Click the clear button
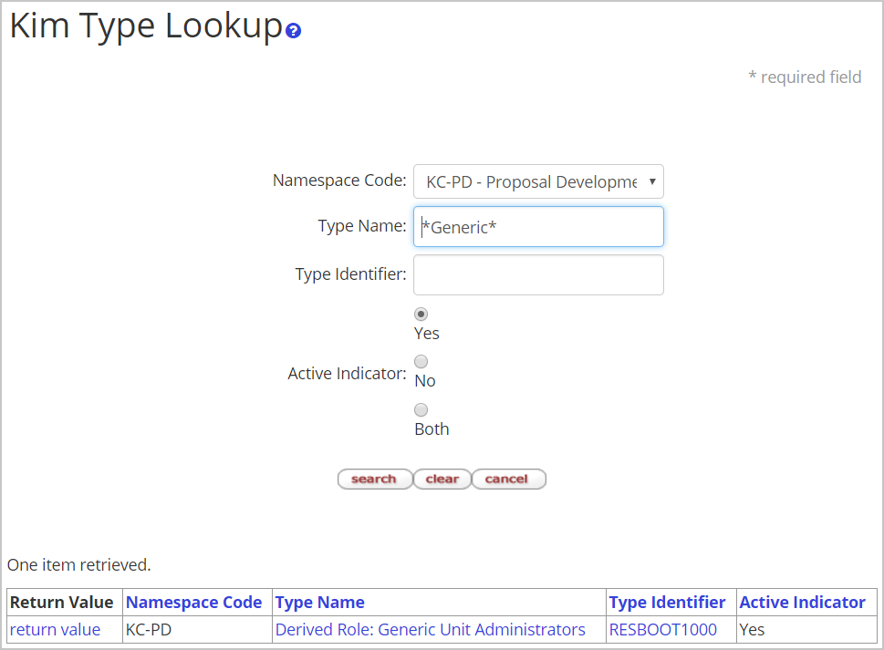 point(442,479)
